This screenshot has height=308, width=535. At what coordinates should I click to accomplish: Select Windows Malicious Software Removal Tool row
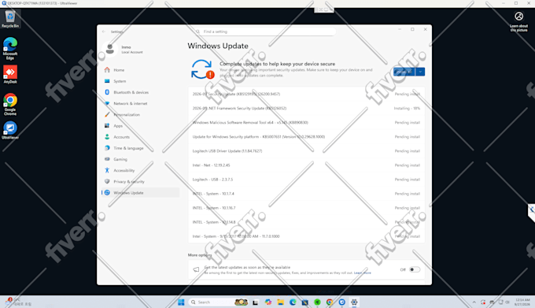[306, 122]
